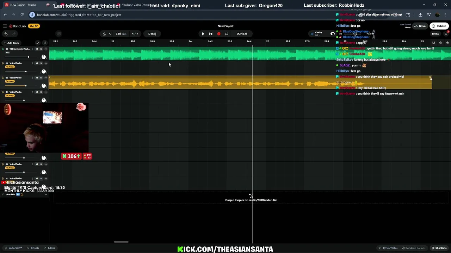Publish the project
This screenshot has width=451, height=253.
click(439, 26)
